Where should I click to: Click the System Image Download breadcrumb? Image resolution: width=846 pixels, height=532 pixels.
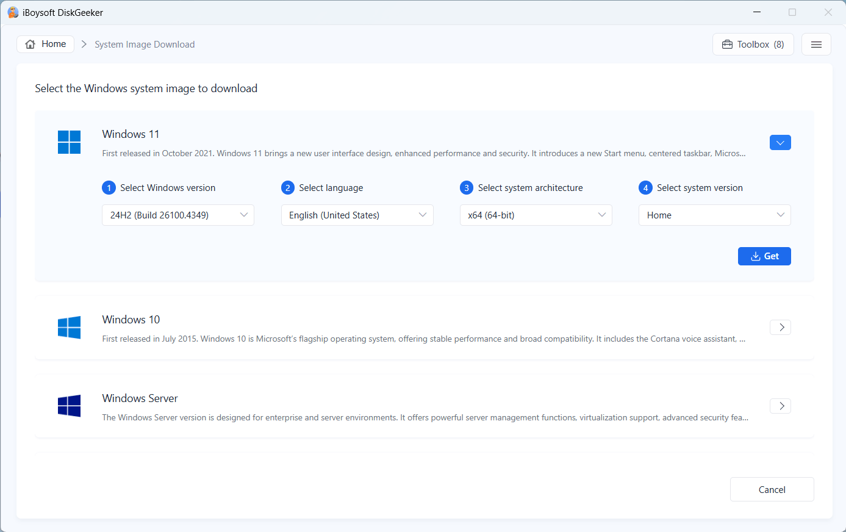click(145, 45)
